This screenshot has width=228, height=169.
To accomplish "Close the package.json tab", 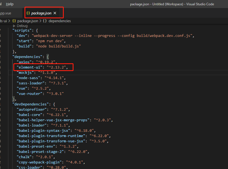I will pos(55,13).
